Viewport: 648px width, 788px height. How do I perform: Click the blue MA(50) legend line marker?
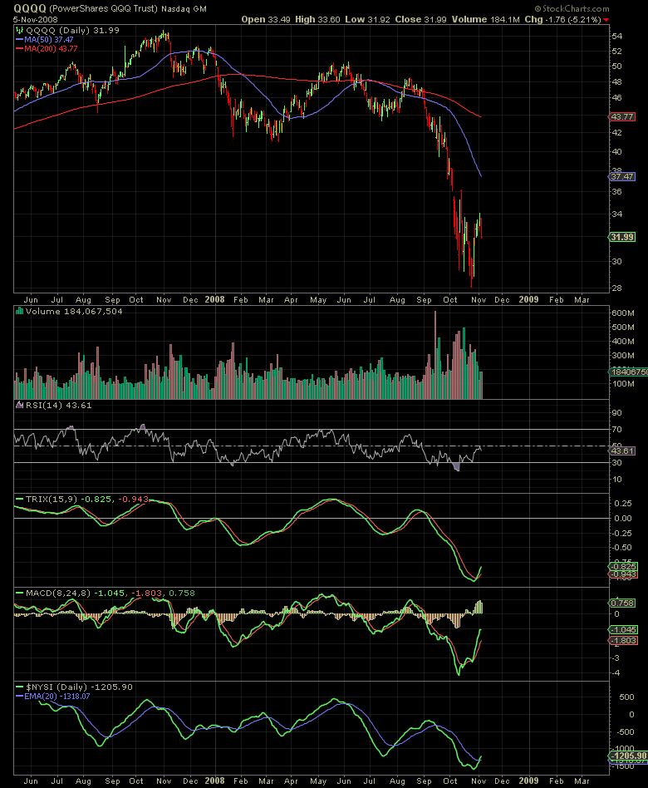20,39
